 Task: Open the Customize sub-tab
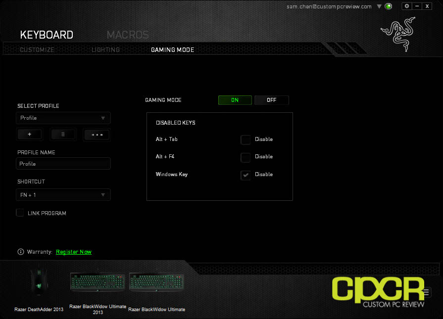click(37, 50)
